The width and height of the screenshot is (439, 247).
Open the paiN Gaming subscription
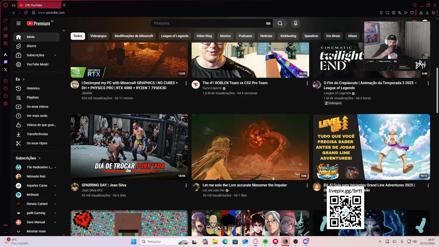pos(36,213)
